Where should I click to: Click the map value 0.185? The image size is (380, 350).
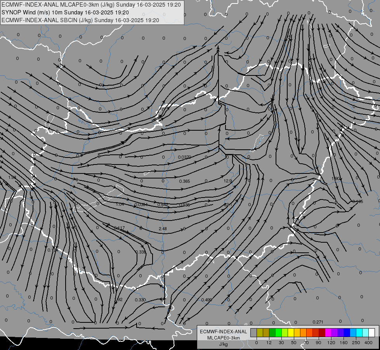coord(358,201)
